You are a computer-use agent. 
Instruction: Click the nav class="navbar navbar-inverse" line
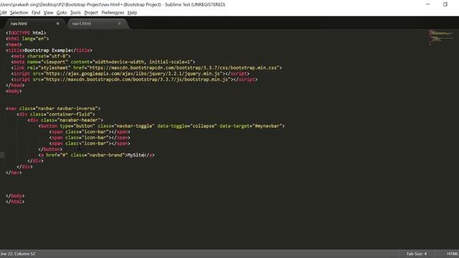(x=53, y=108)
